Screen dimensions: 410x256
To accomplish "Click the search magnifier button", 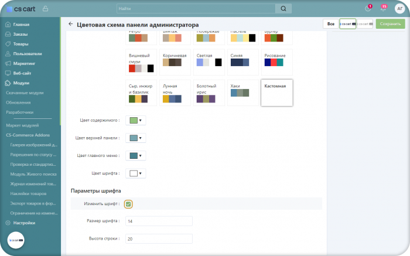I will tap(283, 9).
